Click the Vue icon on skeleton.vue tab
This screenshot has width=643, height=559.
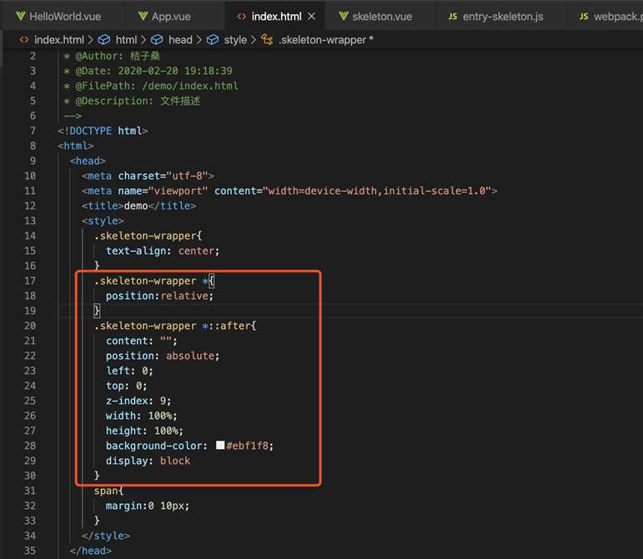click(x=344, y=16)
